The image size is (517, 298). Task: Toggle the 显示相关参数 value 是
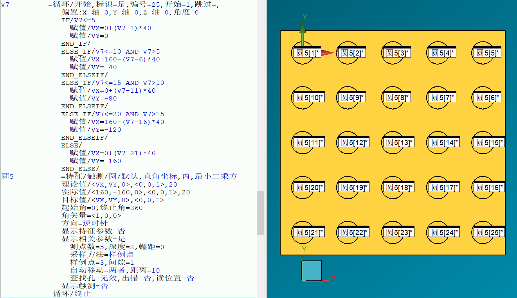point(121,239)
